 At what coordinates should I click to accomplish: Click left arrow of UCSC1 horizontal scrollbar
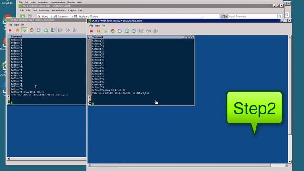point(9,159)
